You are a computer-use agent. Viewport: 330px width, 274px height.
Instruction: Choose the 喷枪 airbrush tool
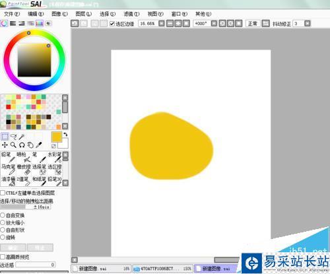coord(24,157)
